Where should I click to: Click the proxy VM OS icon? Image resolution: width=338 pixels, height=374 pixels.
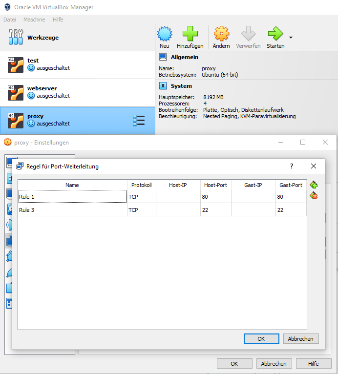[16, 121]
